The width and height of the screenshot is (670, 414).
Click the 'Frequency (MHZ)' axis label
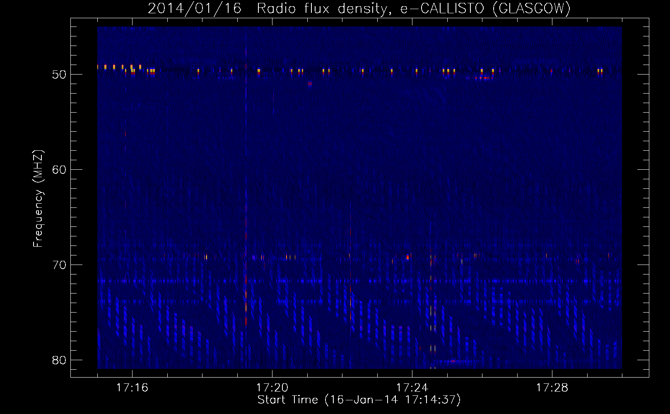click(x=38, y=199)
